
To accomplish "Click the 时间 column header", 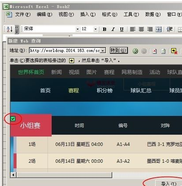I will [x=79, y=126].
